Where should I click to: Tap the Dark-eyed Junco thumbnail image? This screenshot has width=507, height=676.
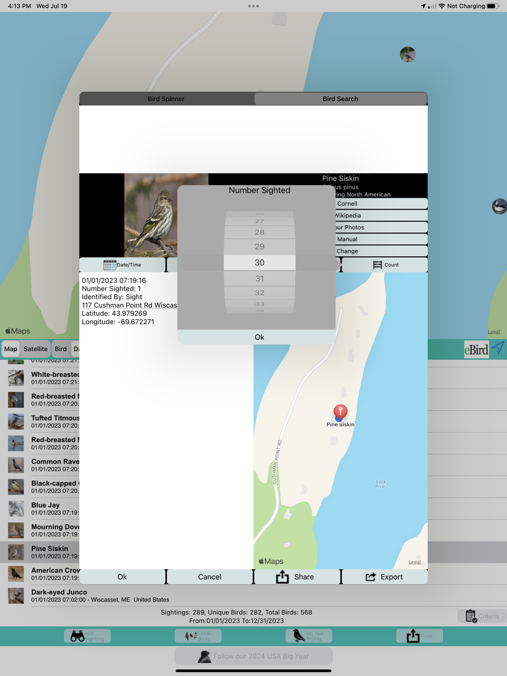[x=16, y=595]
